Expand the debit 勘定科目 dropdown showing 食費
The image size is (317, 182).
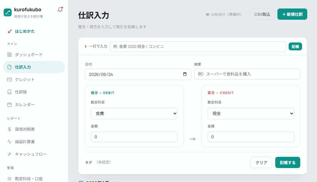(134, 113)
